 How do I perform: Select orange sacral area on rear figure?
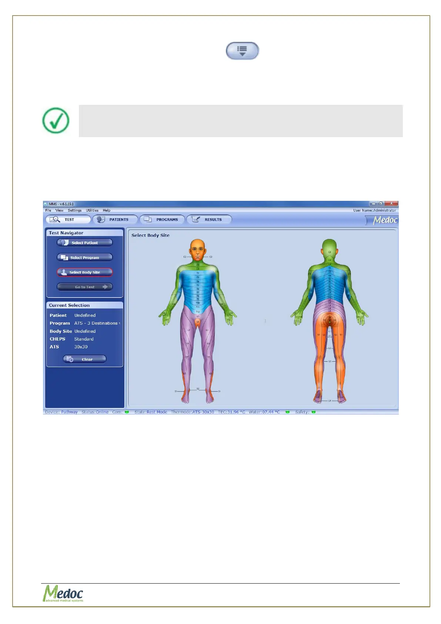click(330, 320)
